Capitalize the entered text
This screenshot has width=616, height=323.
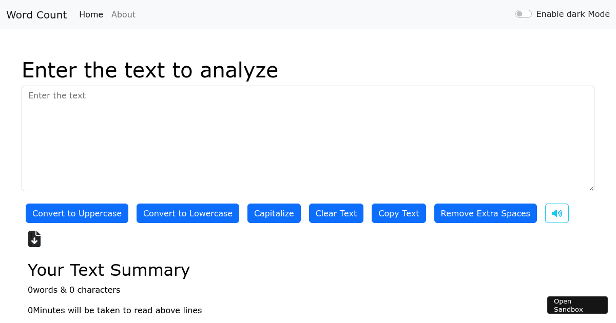coord(274,213)
